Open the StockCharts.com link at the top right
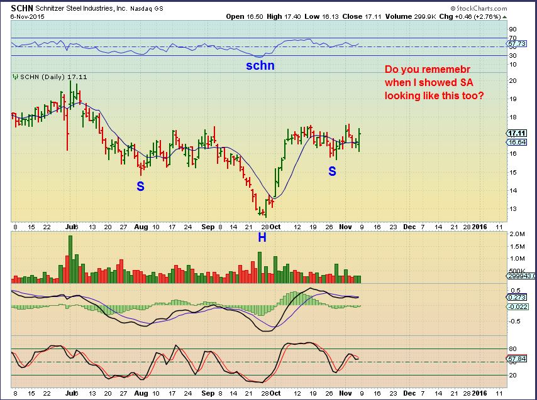The height and width of the screenshot is (400, 537). pyautogui.click(x=479, y=9)
